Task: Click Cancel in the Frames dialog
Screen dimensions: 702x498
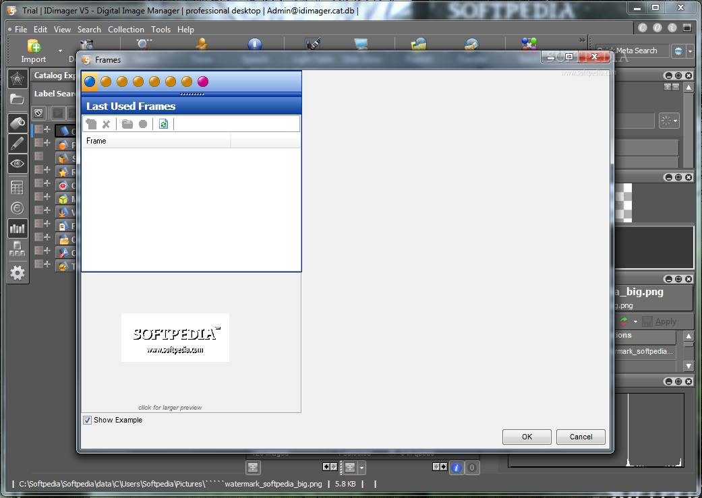Action: click(x=581, y=437)
